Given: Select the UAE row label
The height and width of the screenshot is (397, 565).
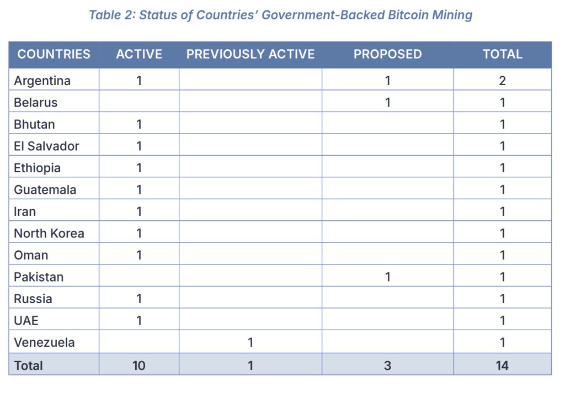Looking at the screenshot, I should tap(26, 321).
